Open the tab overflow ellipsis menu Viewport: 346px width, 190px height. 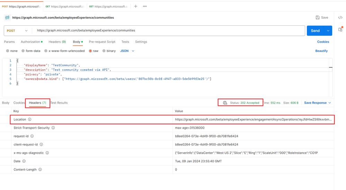pyautogui.click(x=145, y=6)
